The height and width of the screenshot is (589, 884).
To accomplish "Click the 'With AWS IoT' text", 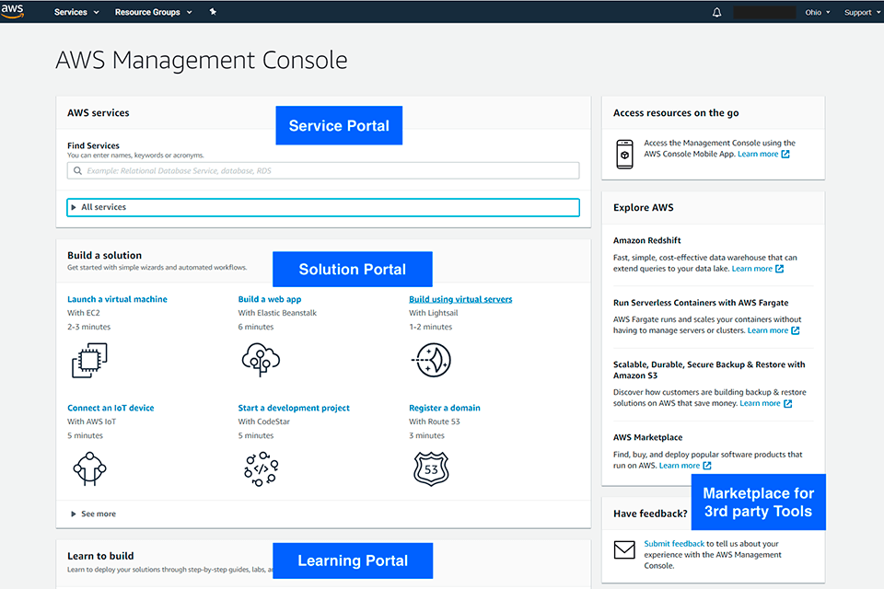I will click(92, 422).
